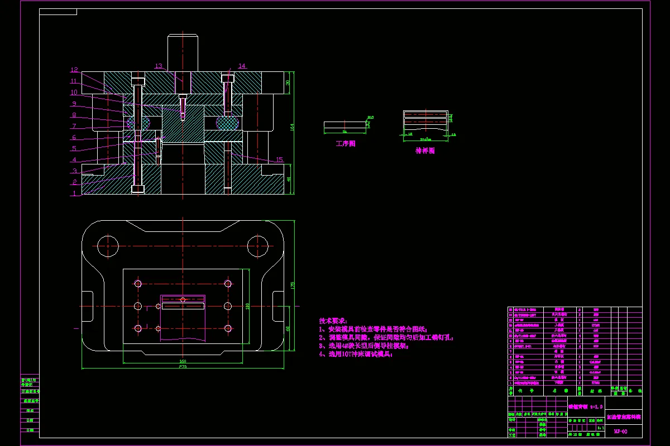Click part callout number 10
The width and height of the screenshot is (670, 446).
click(74, 93)
